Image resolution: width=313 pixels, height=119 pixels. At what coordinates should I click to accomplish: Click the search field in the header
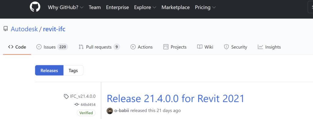(311, 7)
